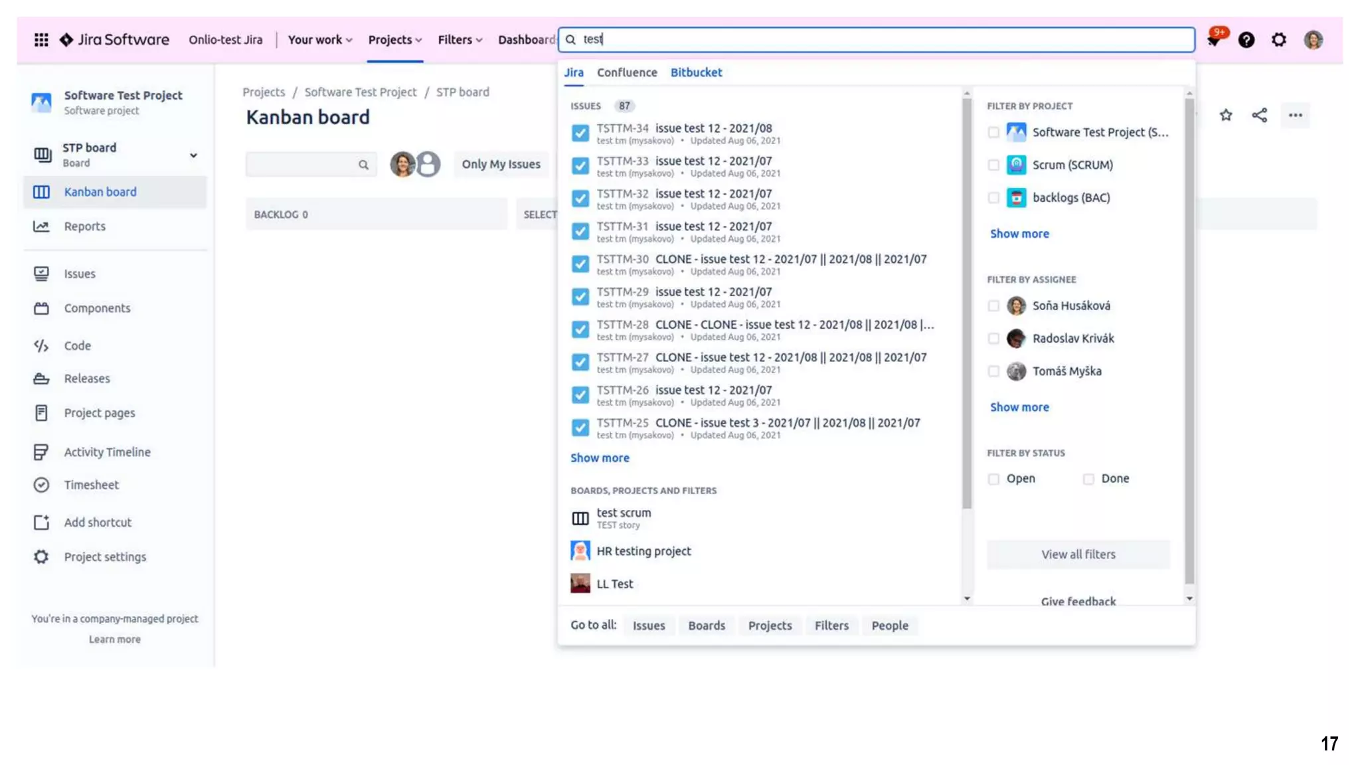Check the Radoslav Krivák assignee filter
Viewport: 1360px width, 765px height.
coord(993,339)
